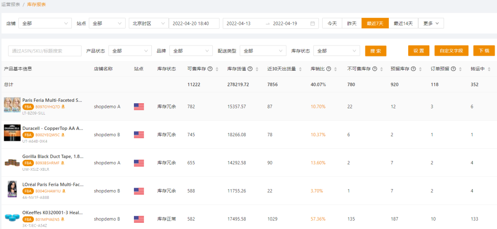
Task: Focus the ASIN/SKU/标题 search input field
Action: pyautogui.click(x=45, y=51)
